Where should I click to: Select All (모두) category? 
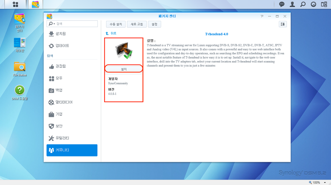pyautogui.click(x=72, y=78)
